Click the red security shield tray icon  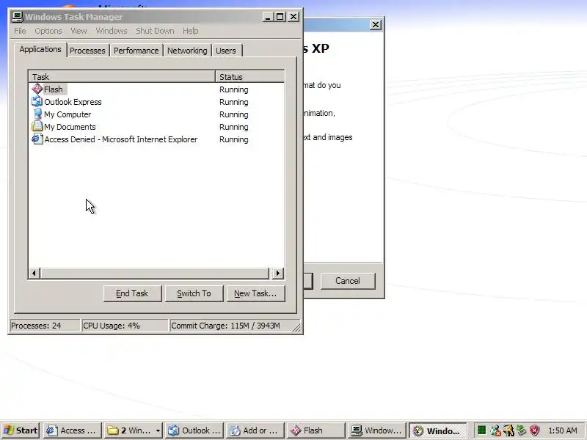[x=535, y=430]
